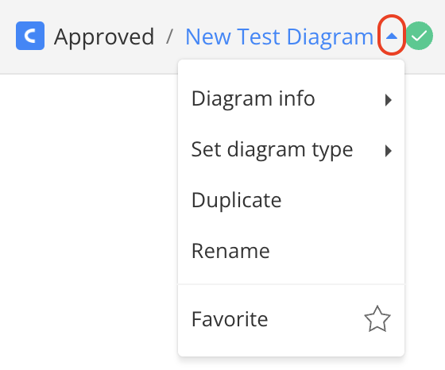This screenshot has width=445, height=370.
Task: Click the slash separator in the breadcrumb
Action: pos(169,37)
